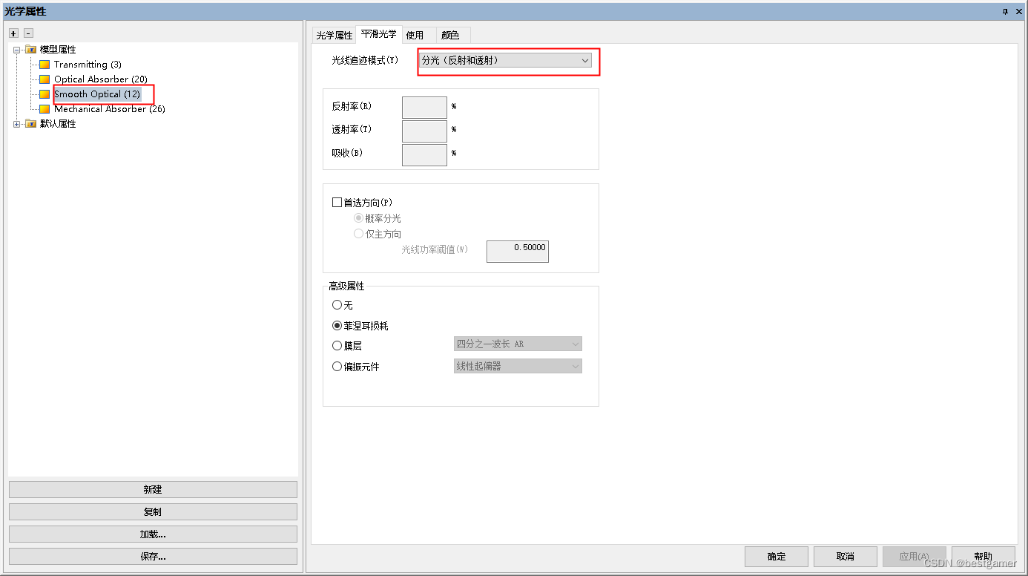1028x576 pixels.
Task: Enable the 首选方向(P) checkbox
Action: click(x=337, y=202)
